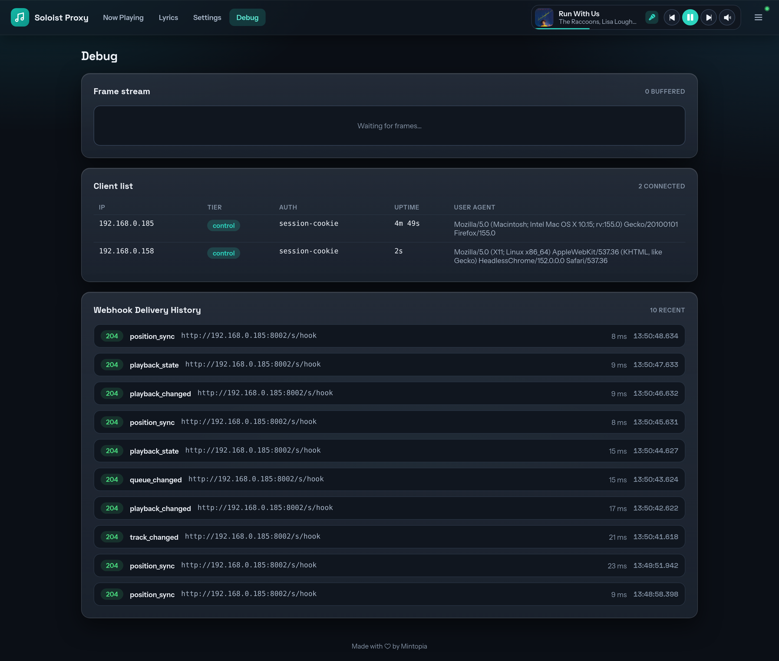Screen dimensions: 779x661
Task: Click the UPTIME column header
Action: (x=407, y=207)
